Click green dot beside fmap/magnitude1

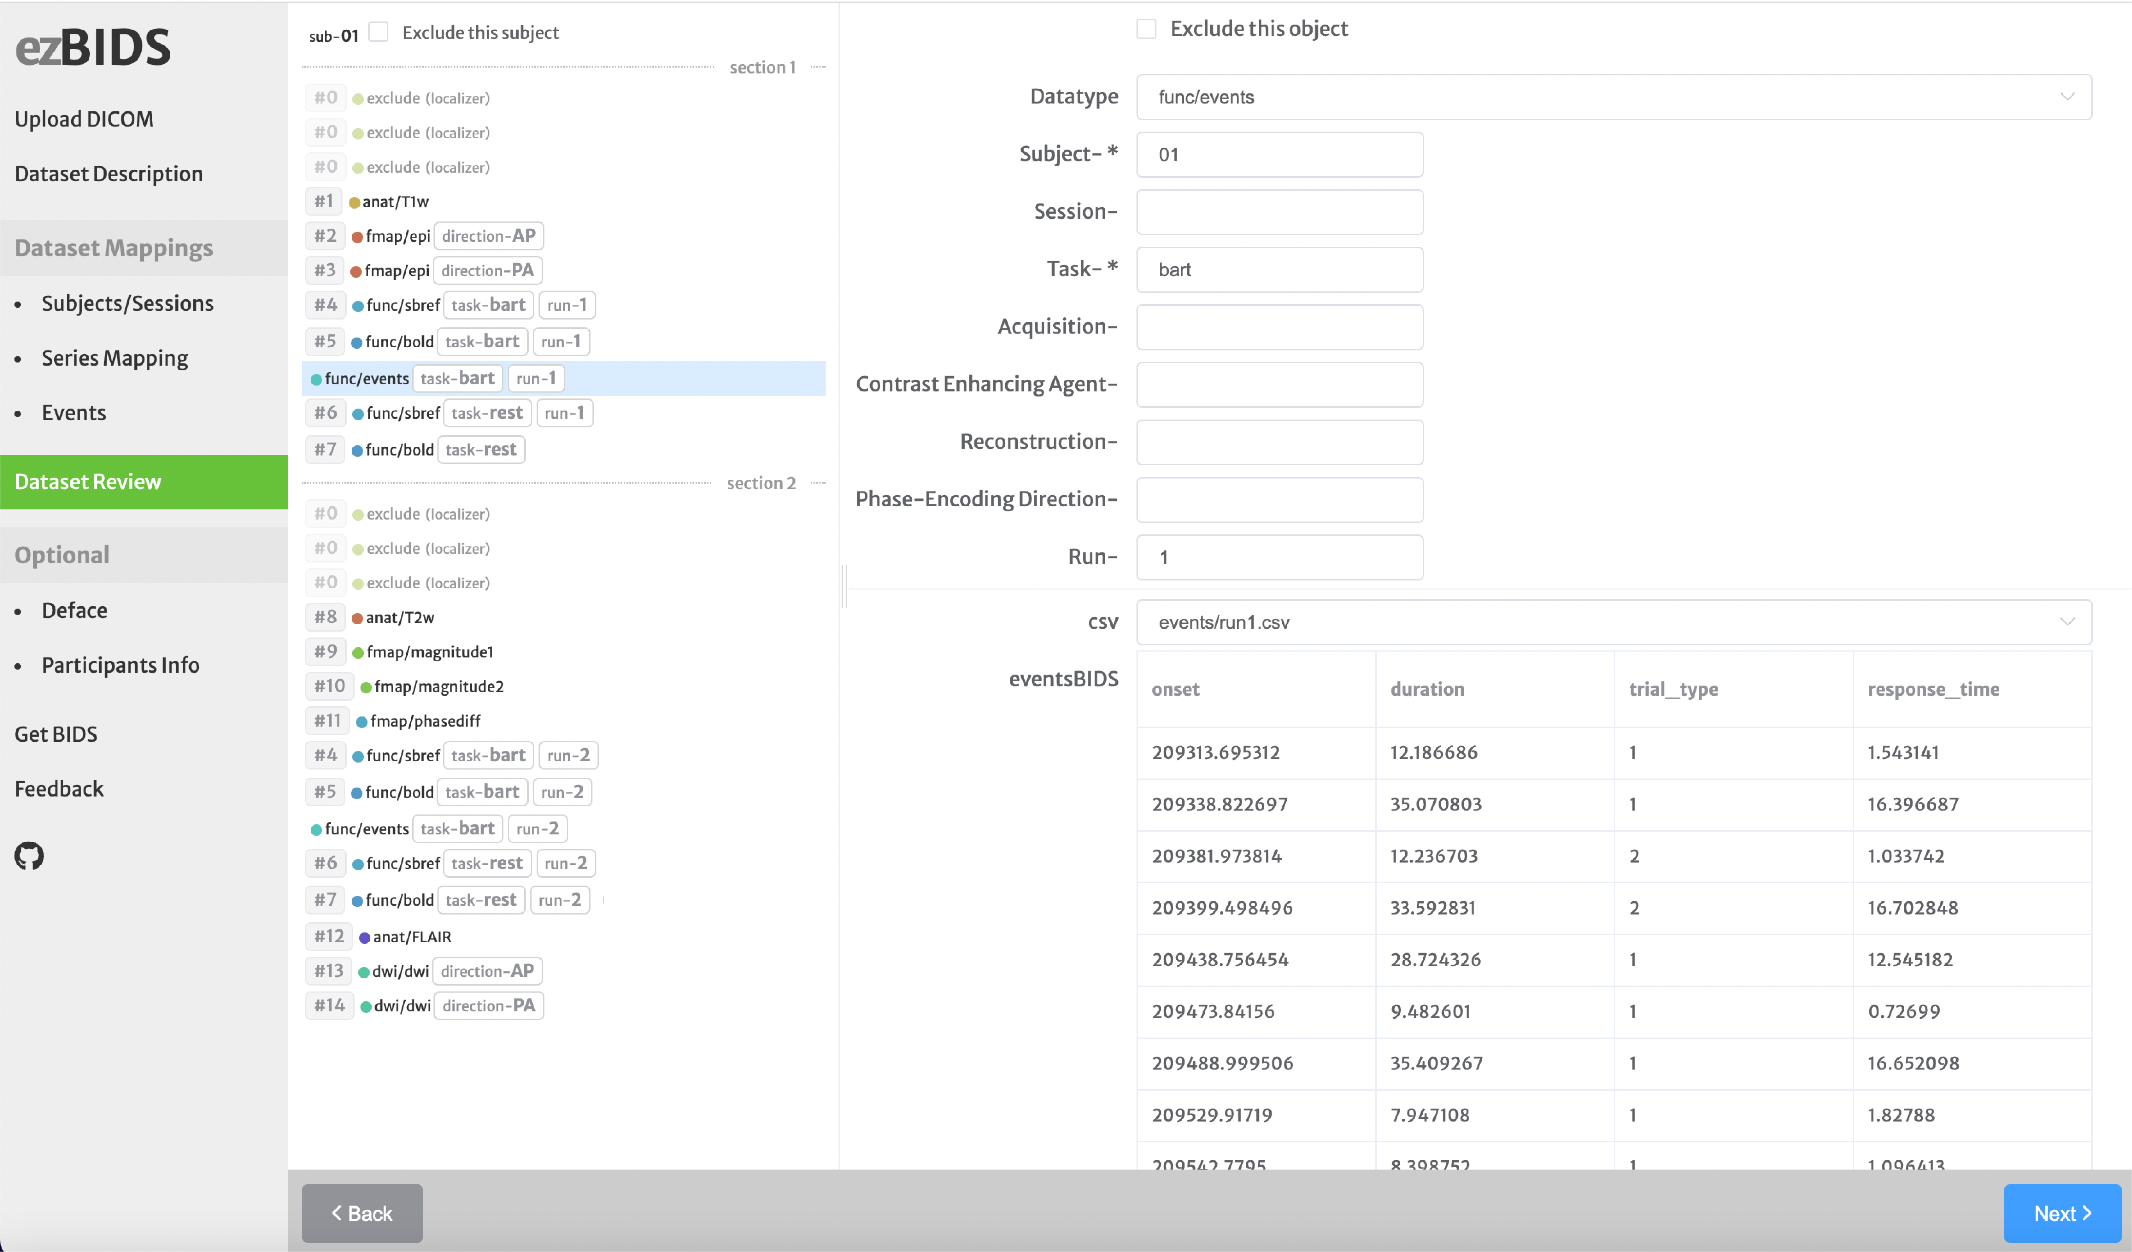(358, 652)
